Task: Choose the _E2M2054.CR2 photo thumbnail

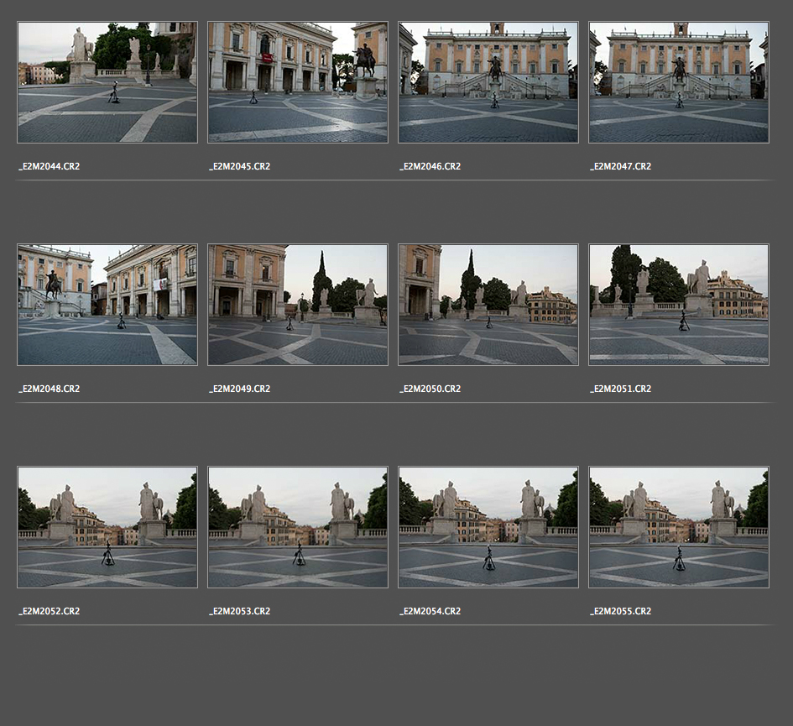Action: [x=488, y=527]
